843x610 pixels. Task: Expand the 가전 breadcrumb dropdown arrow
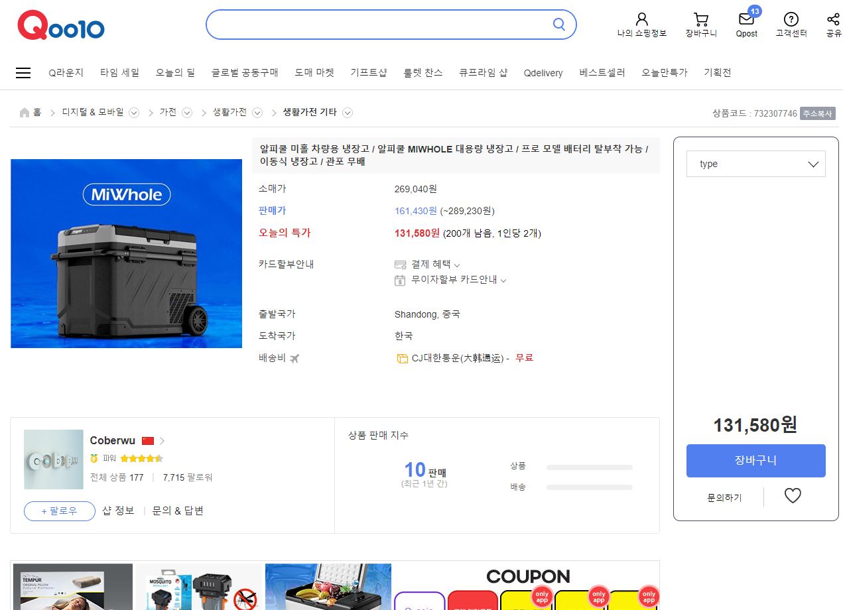click(187, 113)
